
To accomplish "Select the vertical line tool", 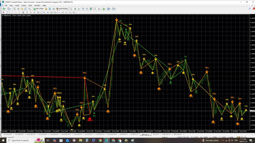I will coord(12,12).
